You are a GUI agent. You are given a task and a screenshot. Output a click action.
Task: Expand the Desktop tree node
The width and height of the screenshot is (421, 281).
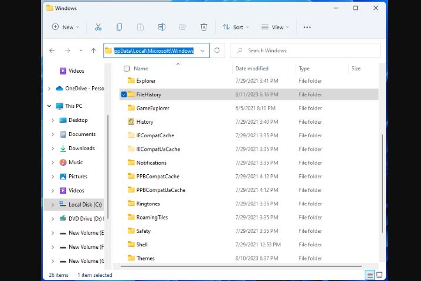point(53,120)
